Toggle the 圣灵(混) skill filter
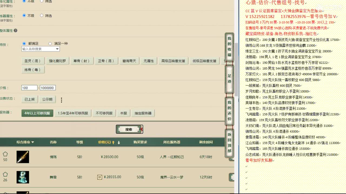 pos(32,61)
